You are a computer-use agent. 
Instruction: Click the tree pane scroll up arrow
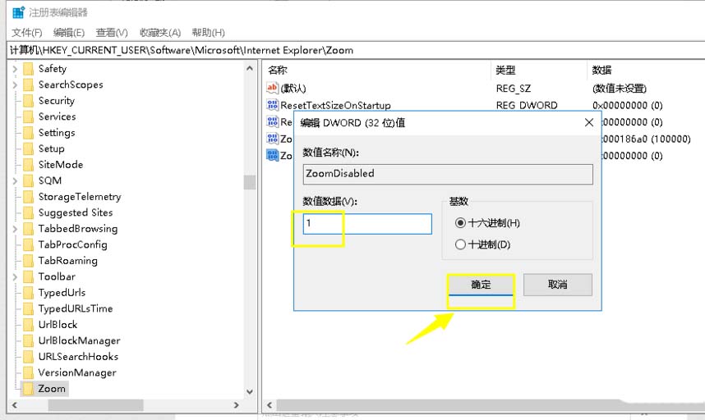tap(250, 69)
